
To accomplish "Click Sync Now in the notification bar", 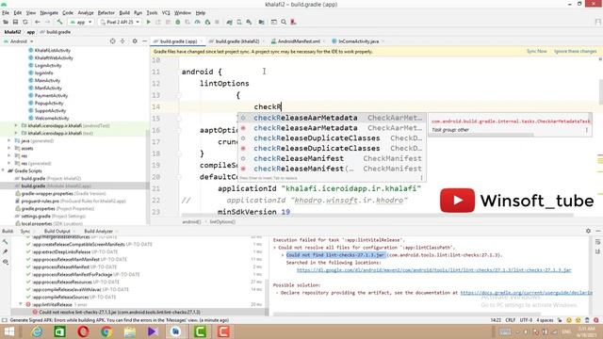I will pos(536,51).
